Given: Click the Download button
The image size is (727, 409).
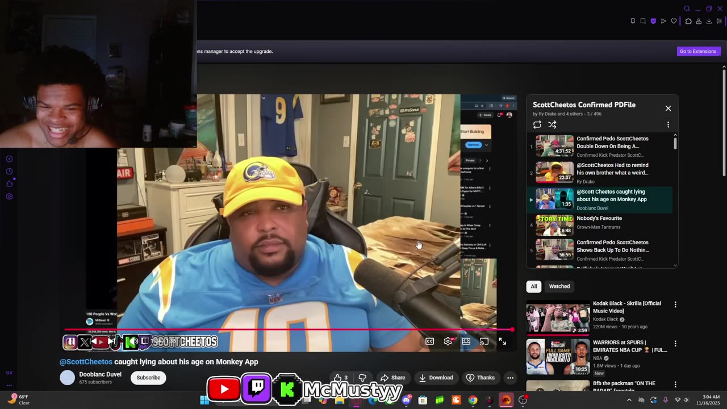Looking at the screenshot, I should pyautogui.click(x=436, y=378).
